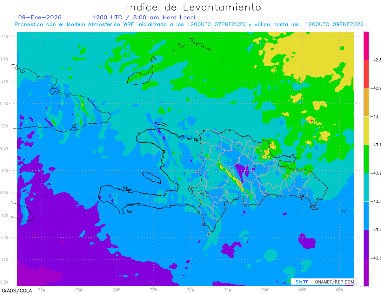Click legend value '-43'
Screen dimensions: 381x294
[375, 116]
